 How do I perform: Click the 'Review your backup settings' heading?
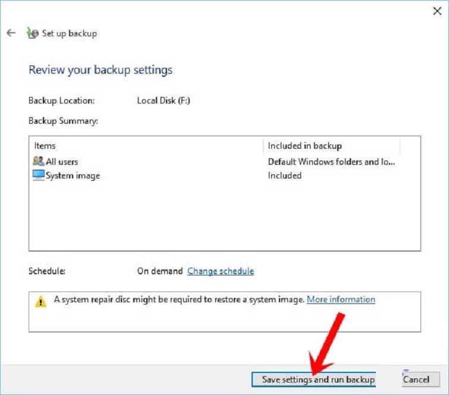click(101, 70)
